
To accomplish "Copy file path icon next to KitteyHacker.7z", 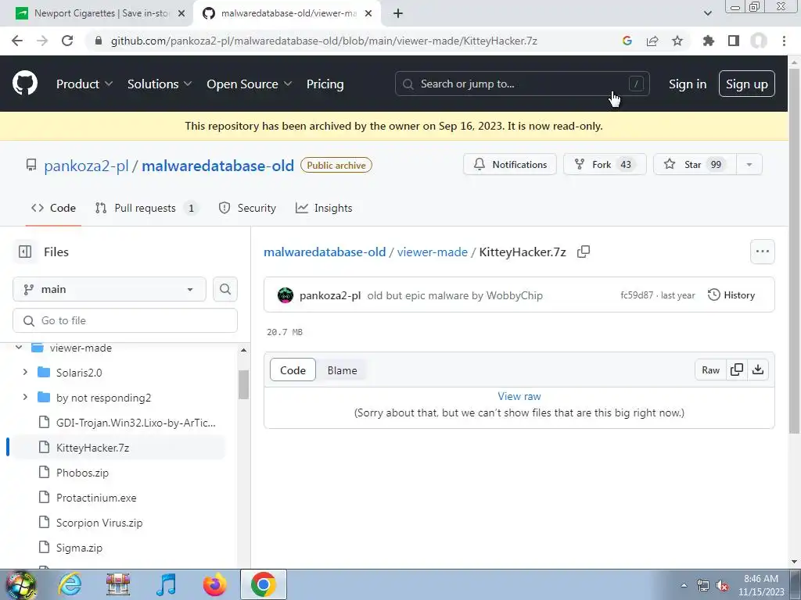I will [584, 252].
